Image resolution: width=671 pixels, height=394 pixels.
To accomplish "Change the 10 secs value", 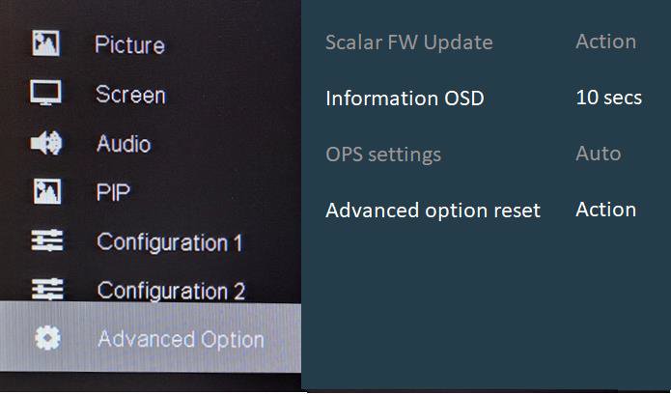I will tap(608, 98).
